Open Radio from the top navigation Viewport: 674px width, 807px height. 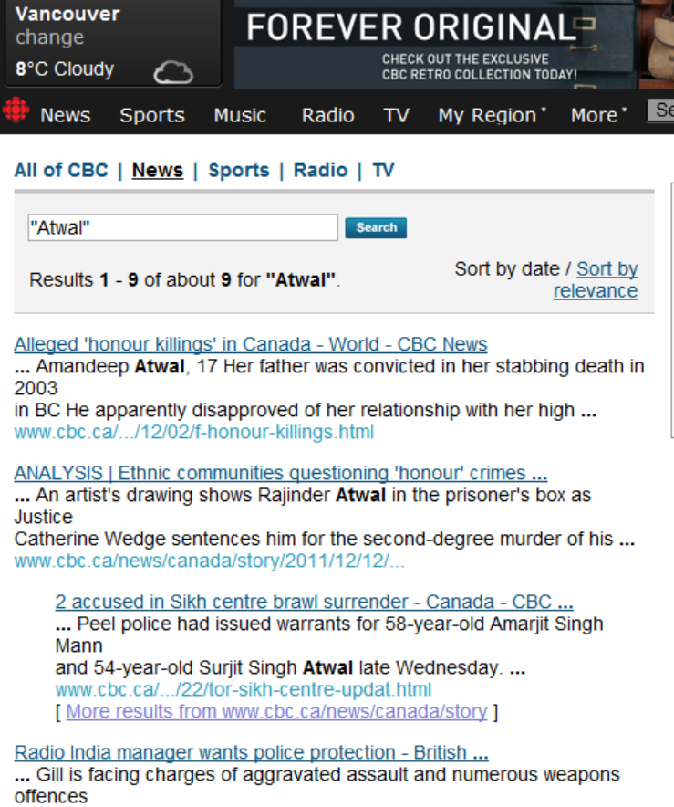coord(327,115)
